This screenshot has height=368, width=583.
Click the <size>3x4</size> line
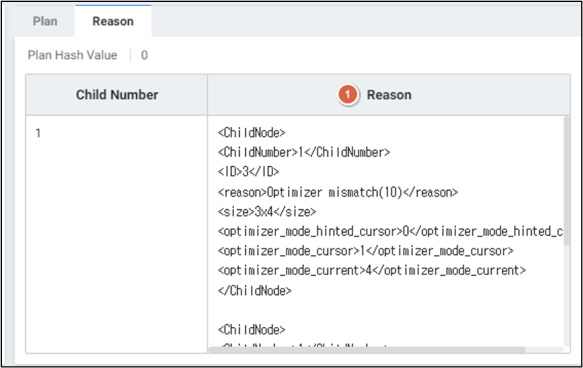pyautogui.click(x=266, y=212)
